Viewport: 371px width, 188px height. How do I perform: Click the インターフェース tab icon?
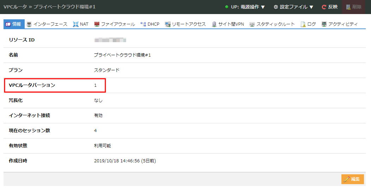29,24
